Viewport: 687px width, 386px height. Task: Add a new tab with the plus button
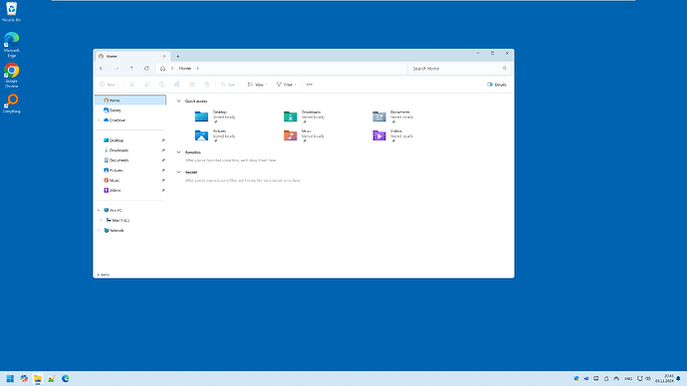178,57
